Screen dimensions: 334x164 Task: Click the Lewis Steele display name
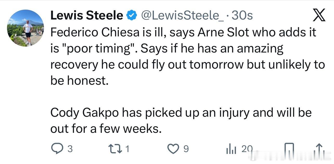click(x=86, y=16)
